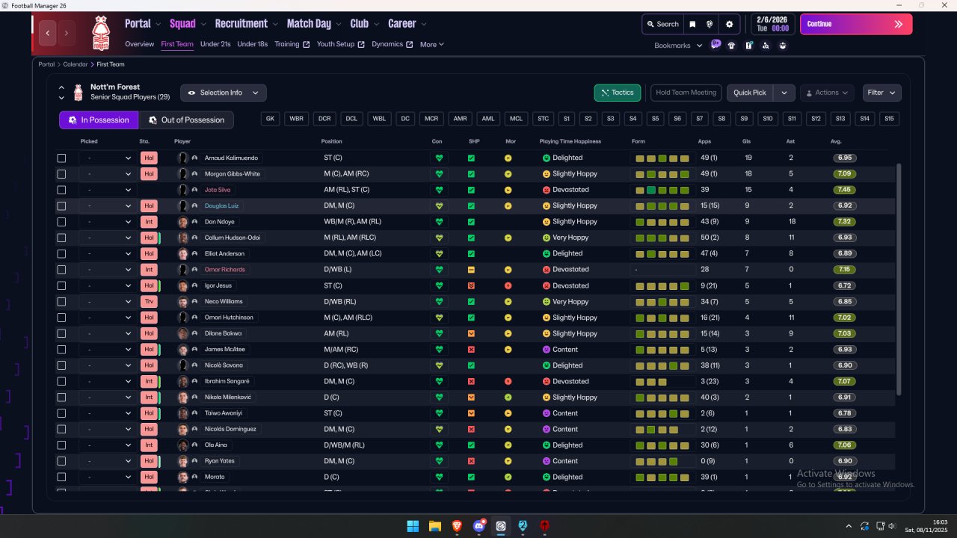Click the Calendar breadcrumb link
This screenshot has height=538, width=957.
coord(76,64)
